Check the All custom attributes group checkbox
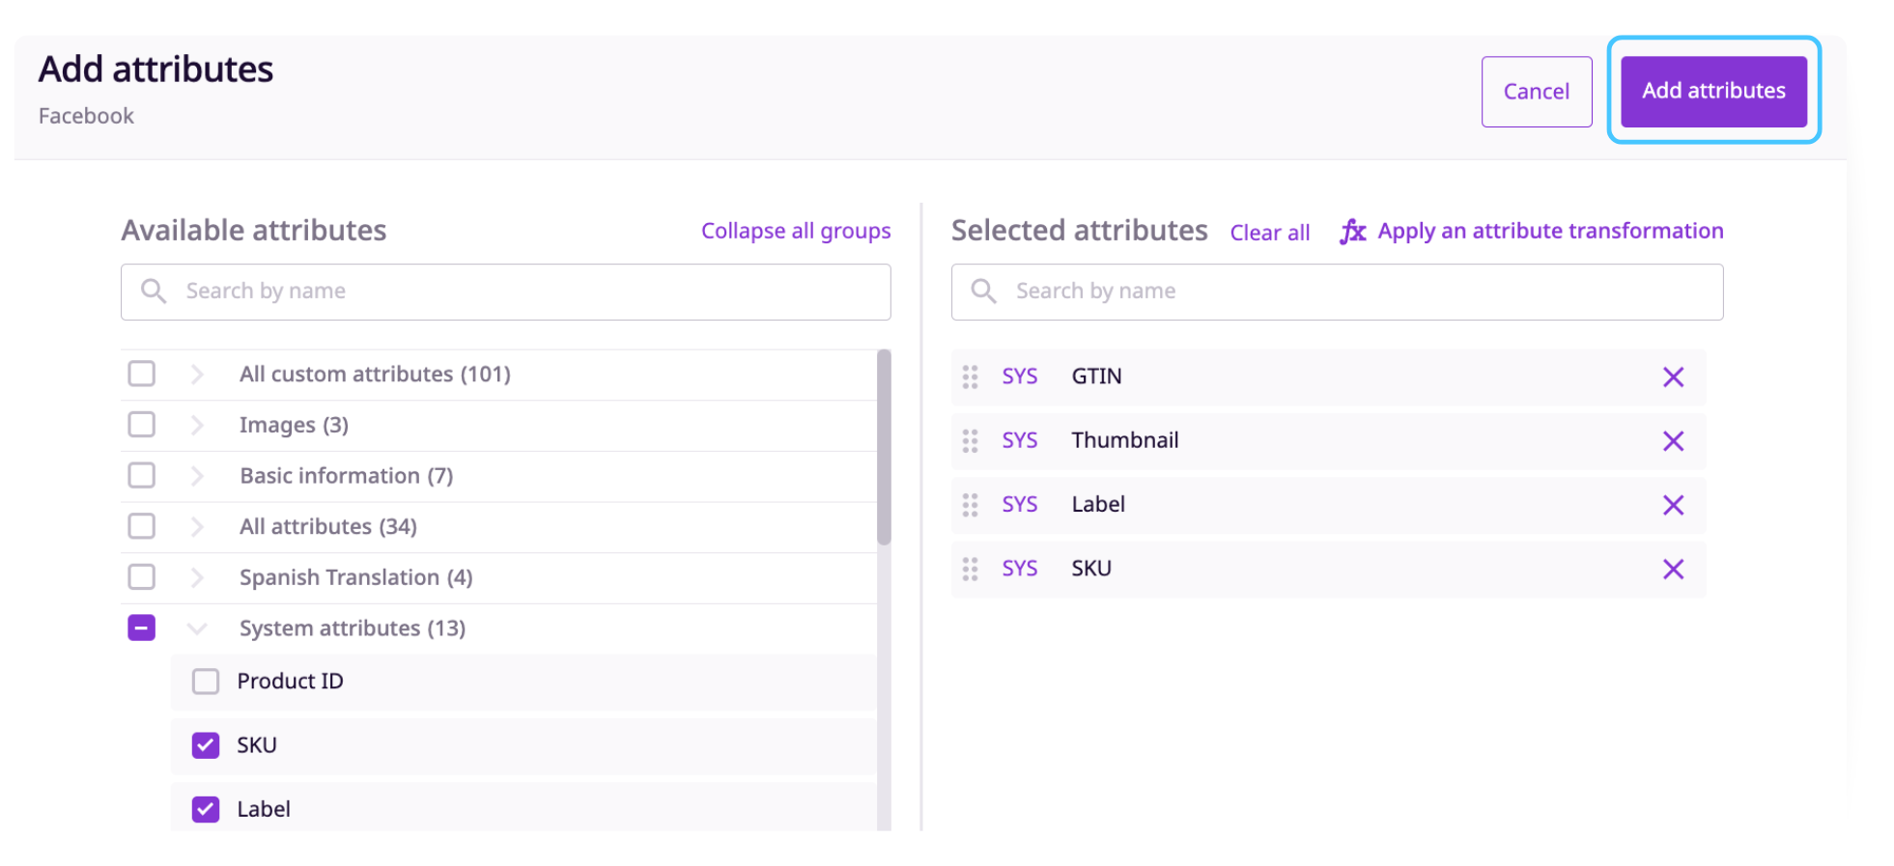 pos(142,374)
